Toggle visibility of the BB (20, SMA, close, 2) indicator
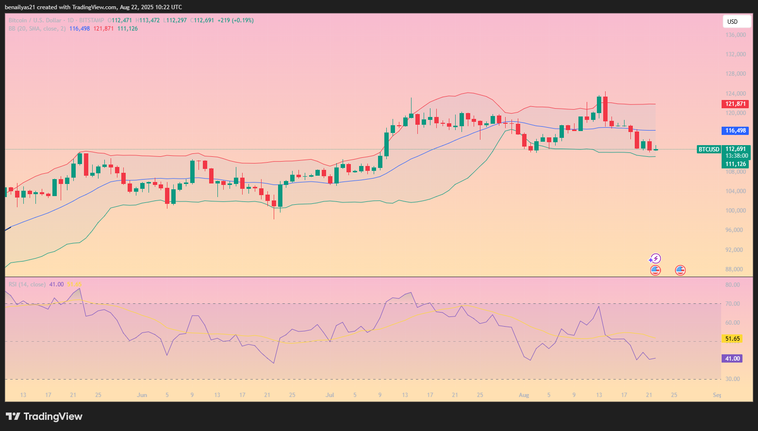This screenshot has width=758, height=431. click(37, 29)
